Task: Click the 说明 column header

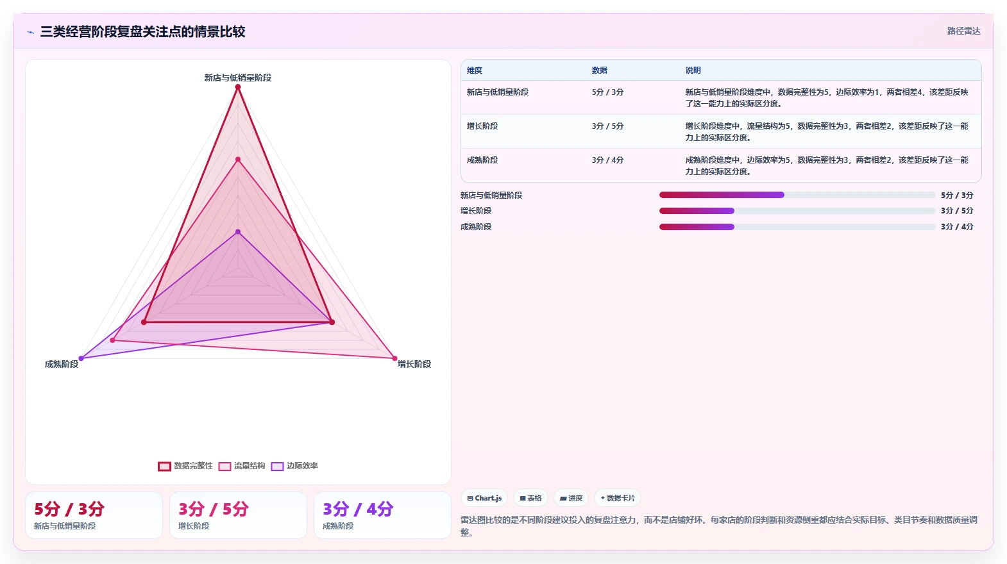Action: 693,70
